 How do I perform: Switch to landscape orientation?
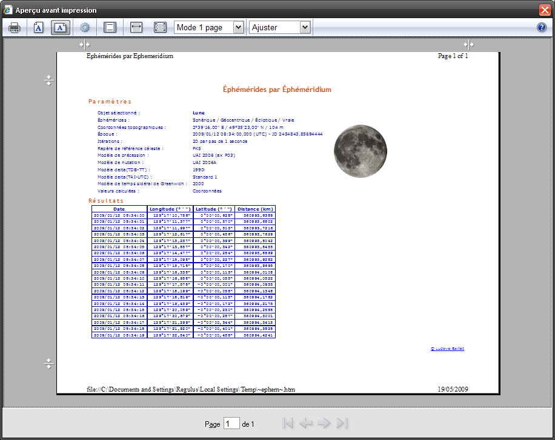coord(61,27)
